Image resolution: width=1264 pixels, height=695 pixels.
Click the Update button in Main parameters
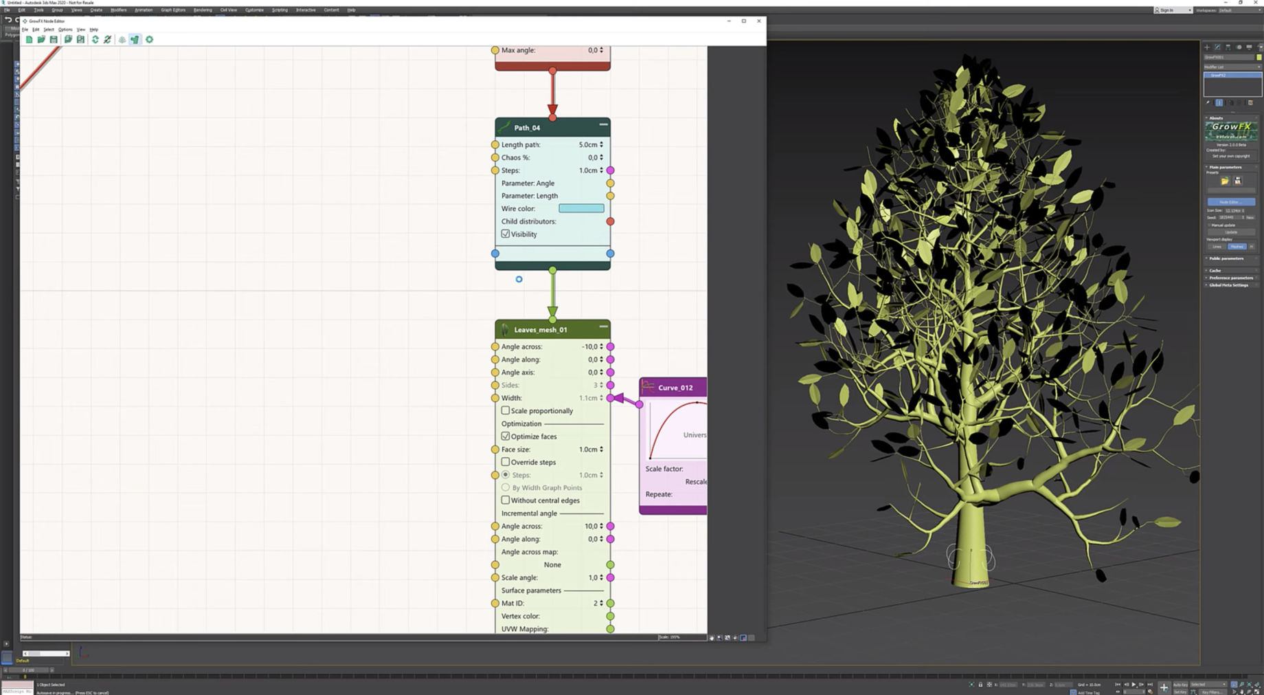[x=1232, y=232]
